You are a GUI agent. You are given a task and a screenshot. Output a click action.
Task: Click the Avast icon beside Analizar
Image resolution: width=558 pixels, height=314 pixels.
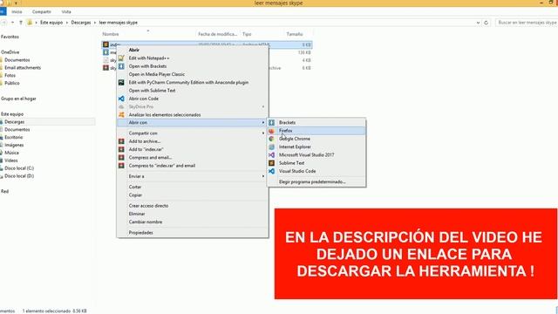coord(121,114)
